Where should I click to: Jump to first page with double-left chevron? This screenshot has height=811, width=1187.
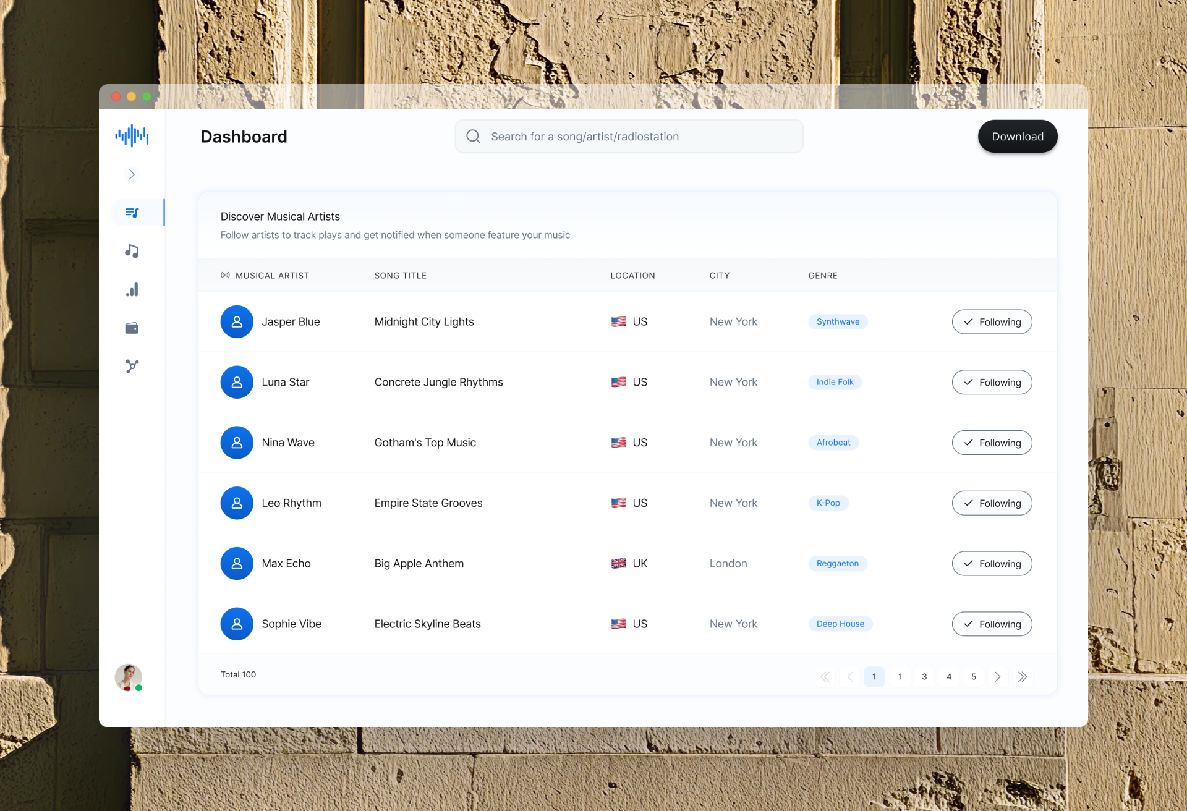coord(825,677)
